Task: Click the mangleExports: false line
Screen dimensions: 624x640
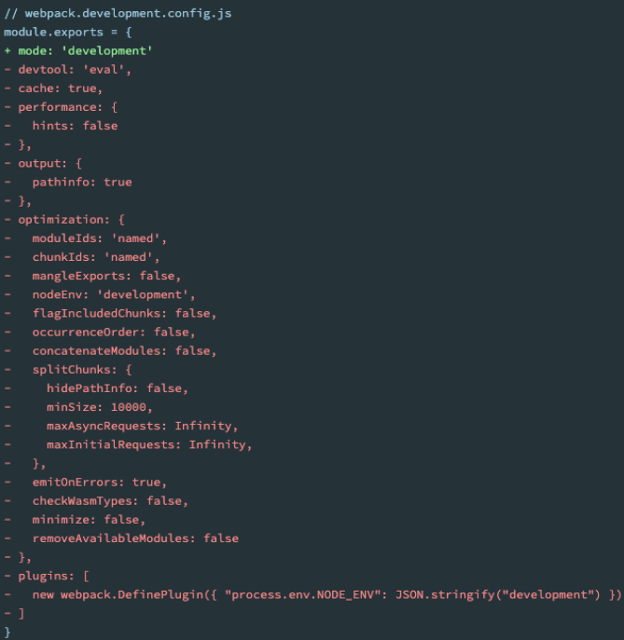Action: pyautogui.click(x=106, y=276)
